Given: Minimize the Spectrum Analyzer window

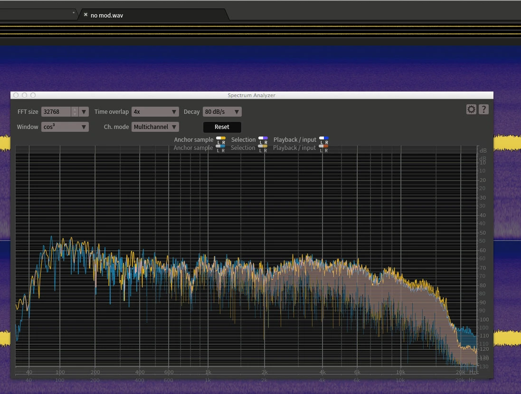Looking at the screenshot, I should (25, 95).
